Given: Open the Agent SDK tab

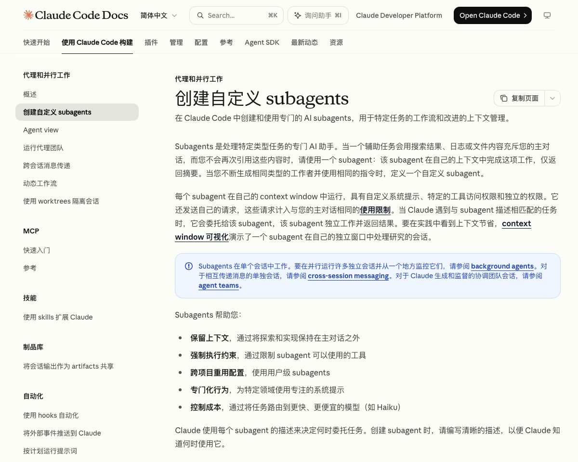Looking at the screenshot, I should click(x=262, y=42).
